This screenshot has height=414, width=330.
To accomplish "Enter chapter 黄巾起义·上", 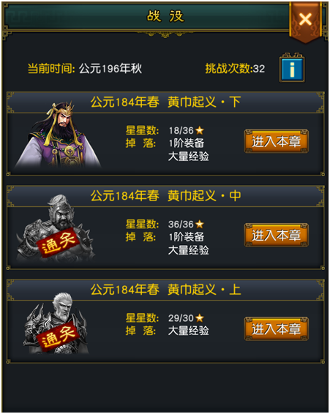I will pos(276,328).
